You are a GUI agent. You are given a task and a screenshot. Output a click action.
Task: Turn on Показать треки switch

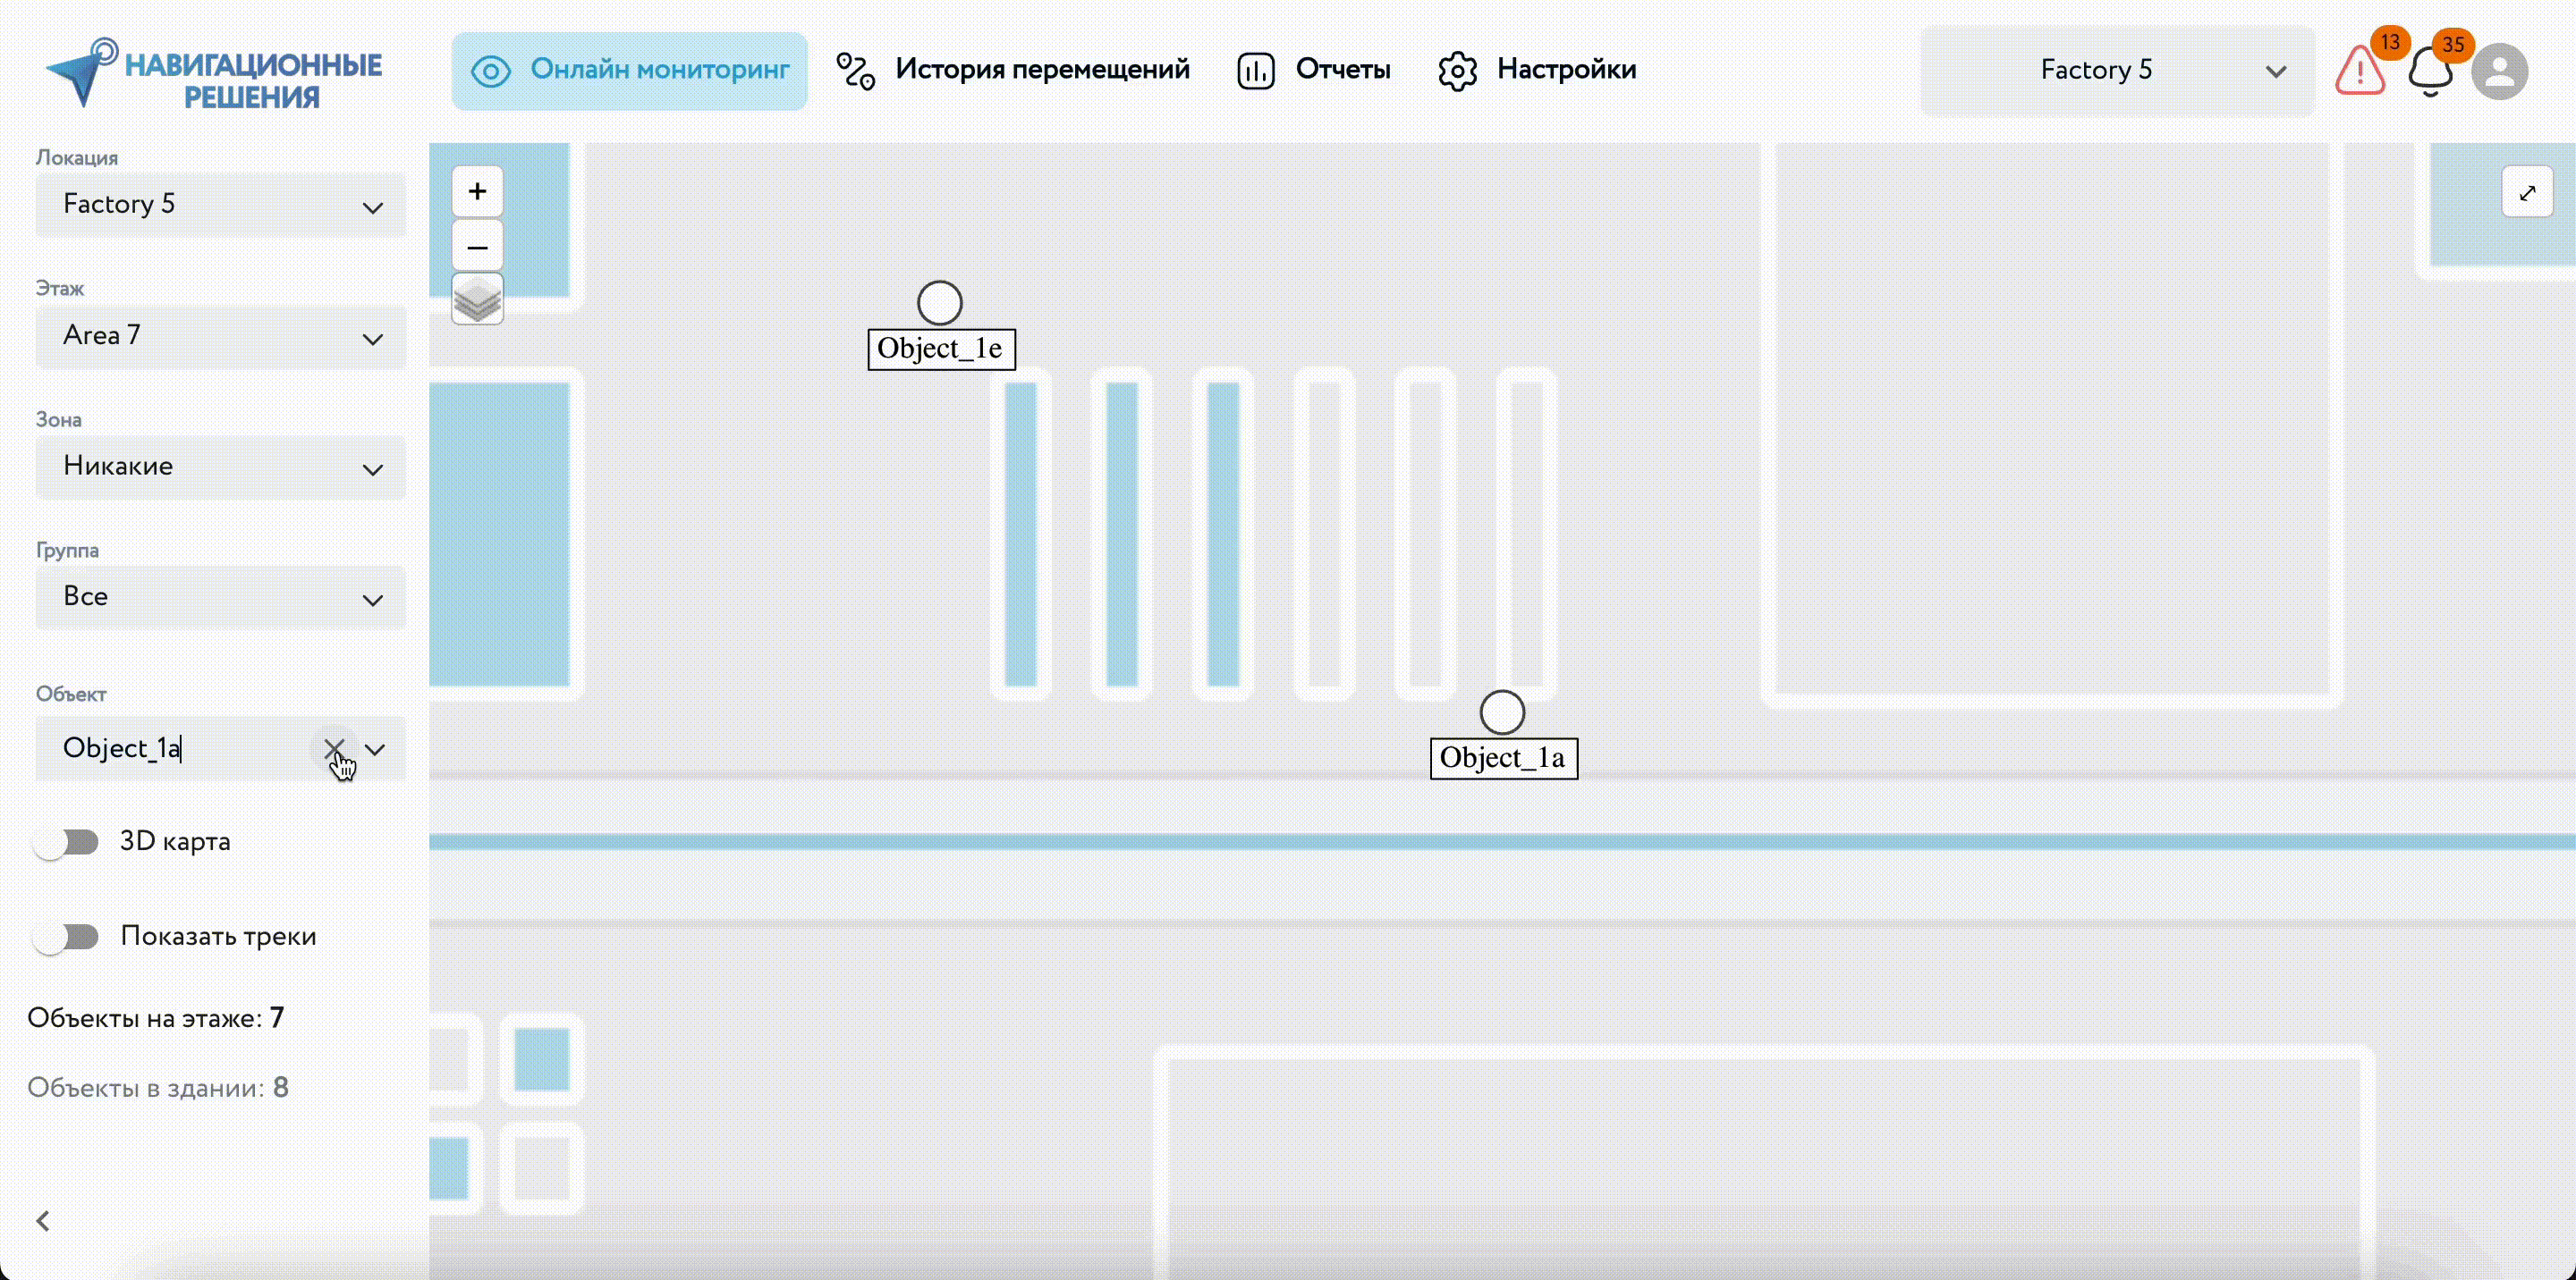(66, 938)
